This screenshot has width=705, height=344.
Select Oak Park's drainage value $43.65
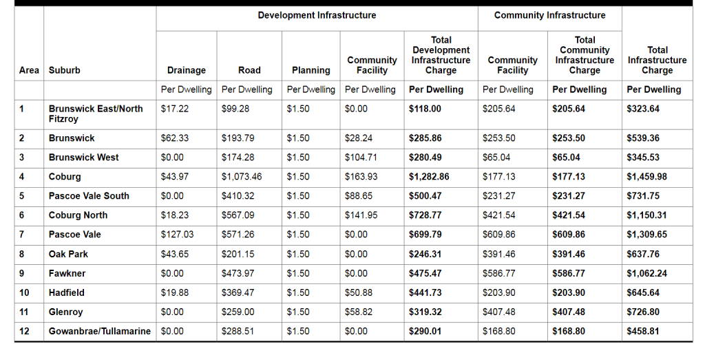[x=174, y=254]
